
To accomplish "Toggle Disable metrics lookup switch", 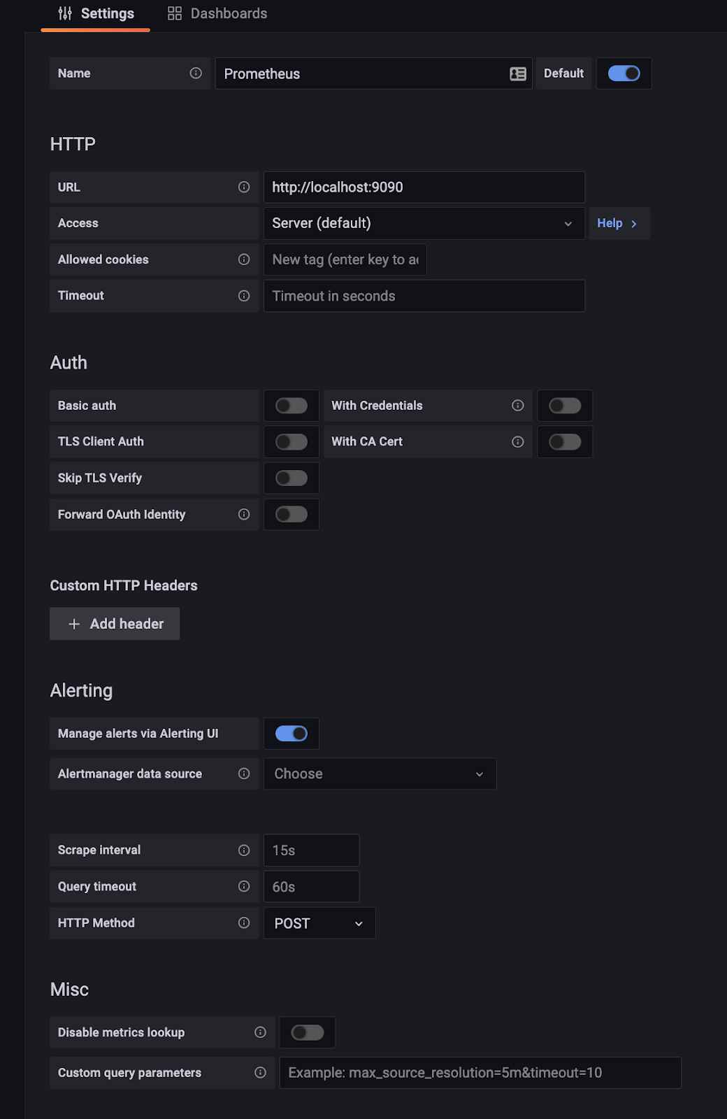I will (308, 1032).
